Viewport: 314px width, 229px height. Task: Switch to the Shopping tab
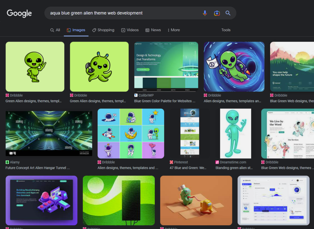[x=103, y=30]
